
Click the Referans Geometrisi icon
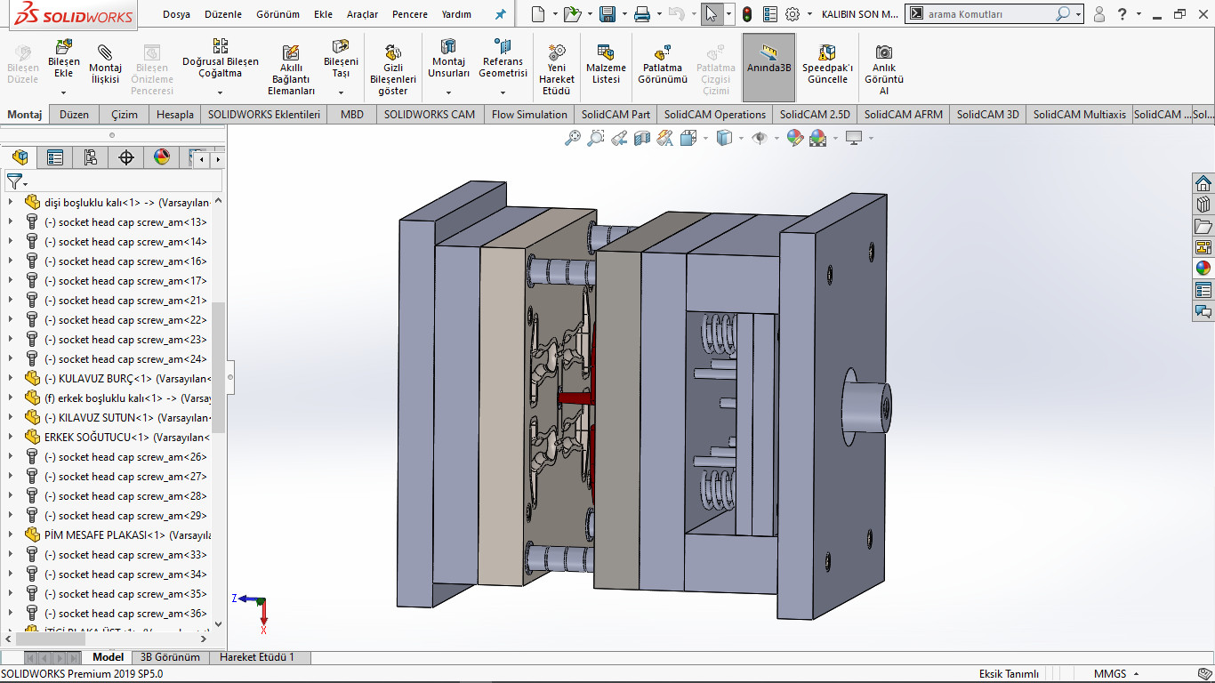503,46
